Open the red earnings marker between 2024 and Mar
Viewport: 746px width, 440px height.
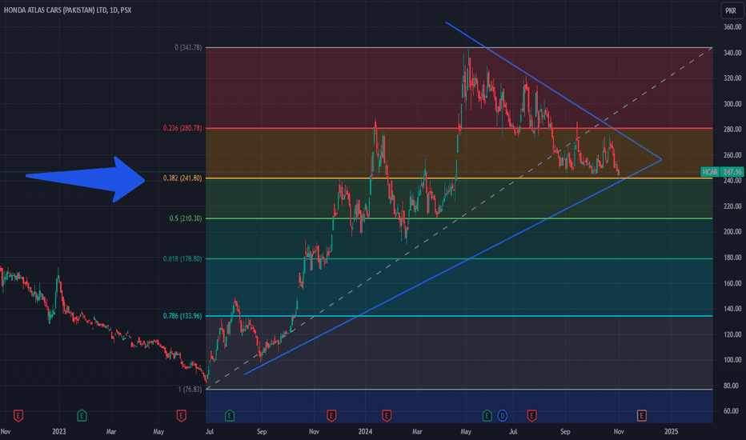click(x=387, y=416)
